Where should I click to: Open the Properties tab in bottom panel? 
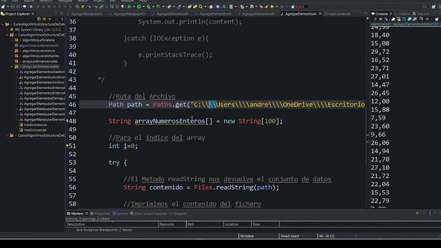coord(100,214)
